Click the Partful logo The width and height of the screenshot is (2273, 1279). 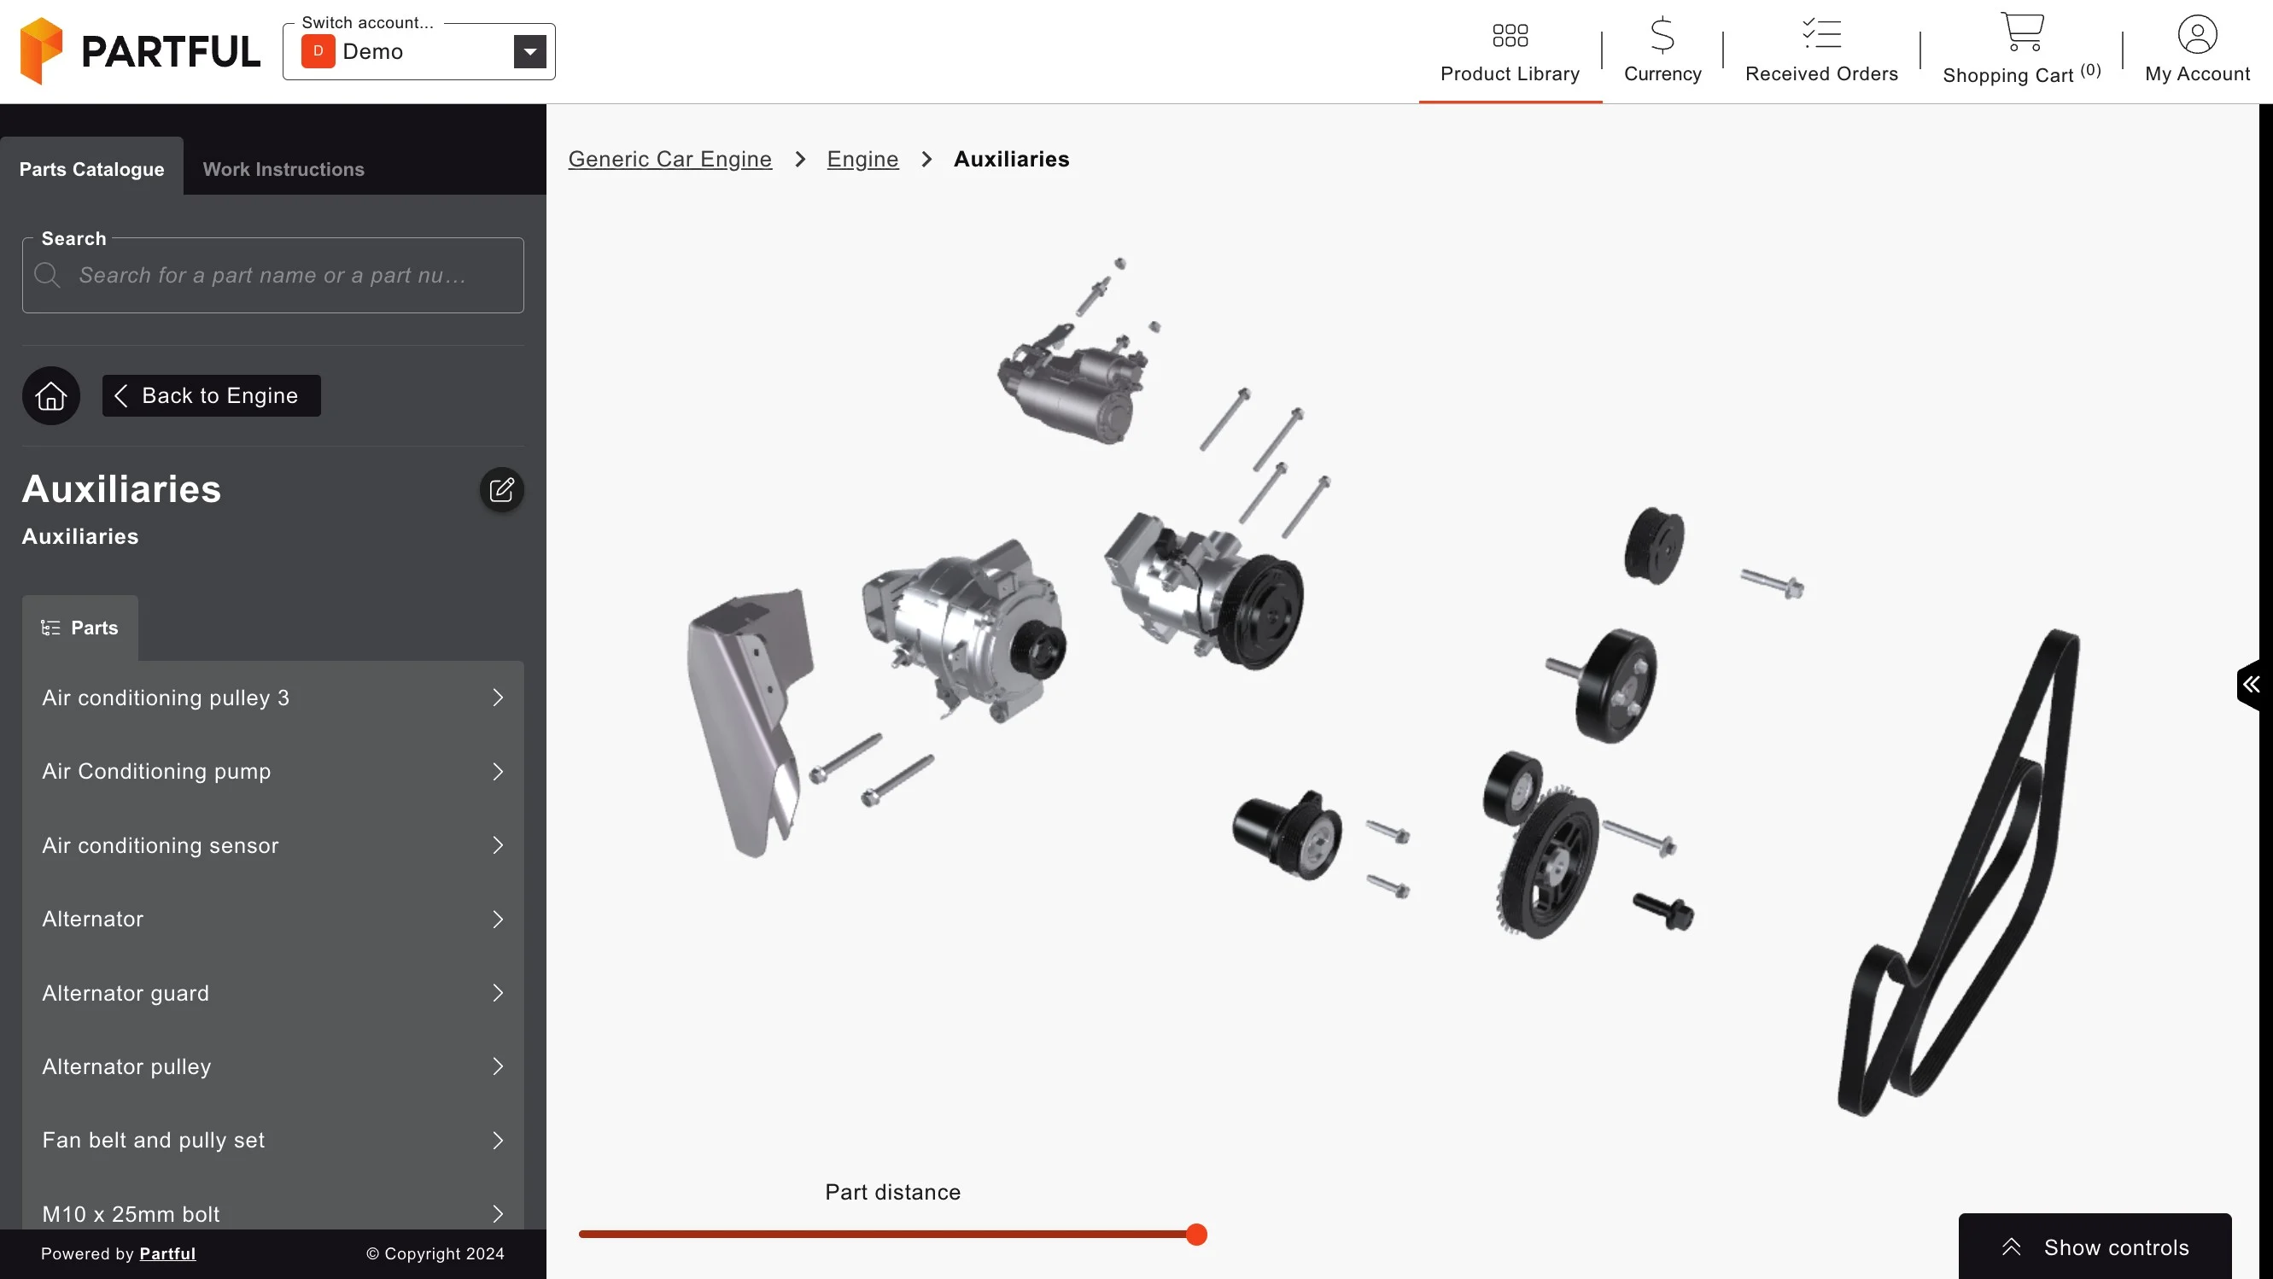pos(140,51)
